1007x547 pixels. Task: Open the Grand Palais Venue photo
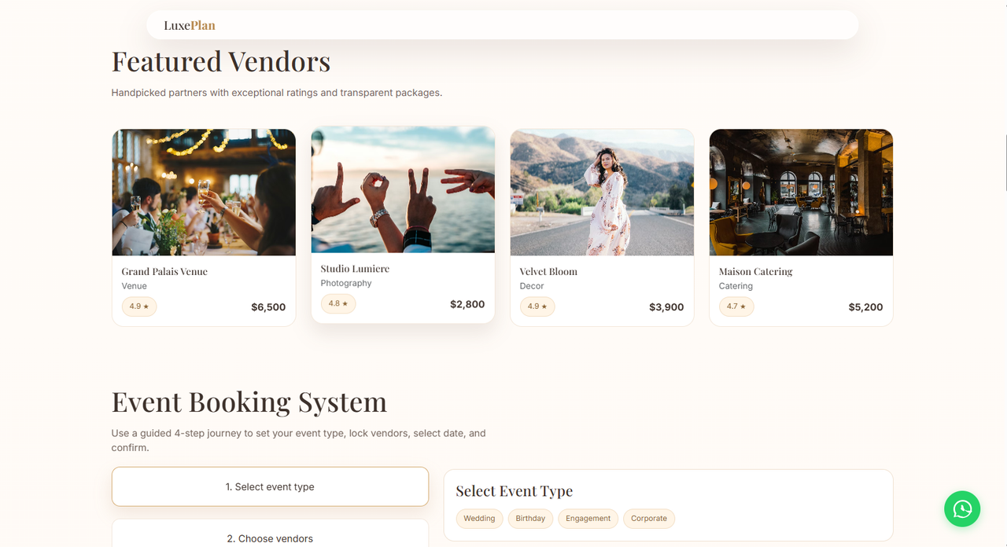[x=204, y=193]
